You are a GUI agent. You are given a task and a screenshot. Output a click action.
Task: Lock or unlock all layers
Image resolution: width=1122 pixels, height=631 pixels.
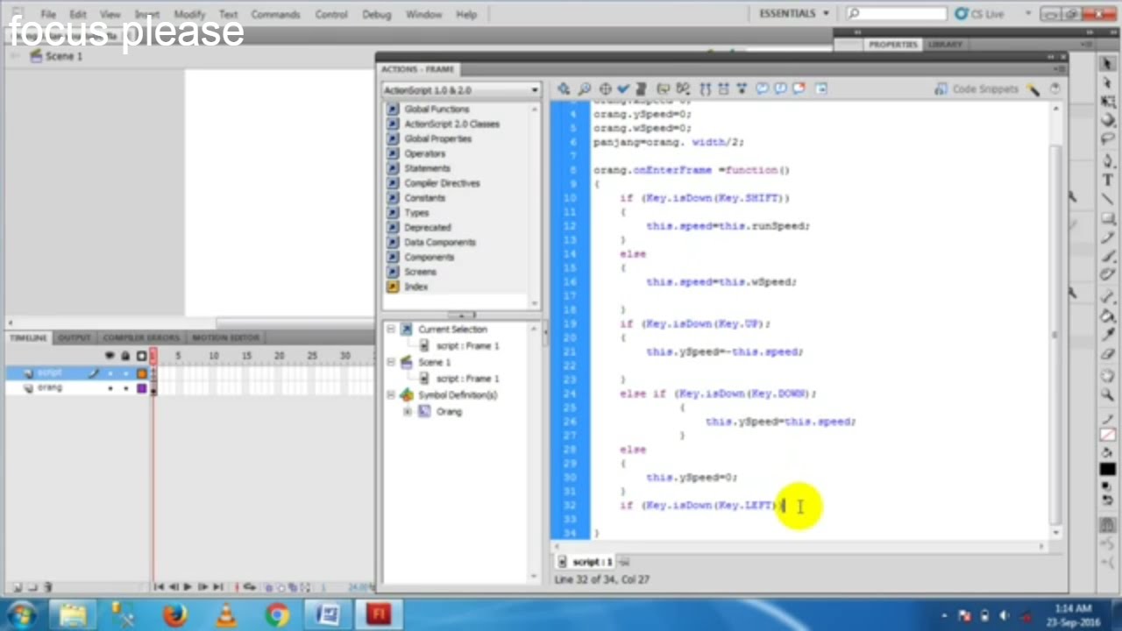click(x=125, y=356)
